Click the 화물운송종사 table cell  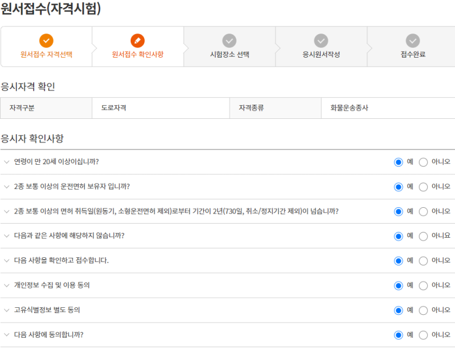[x=388, y=108]
